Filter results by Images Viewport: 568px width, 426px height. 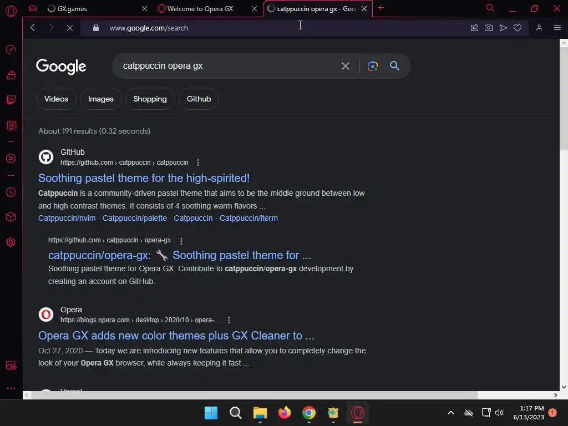tap(101, 99)
